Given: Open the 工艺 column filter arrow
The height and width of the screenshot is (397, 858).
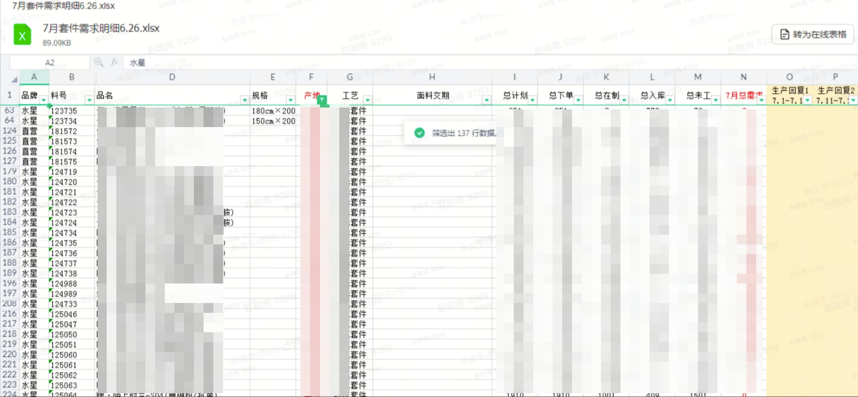Looking at the screenshot, I should [x=368, y=100].
